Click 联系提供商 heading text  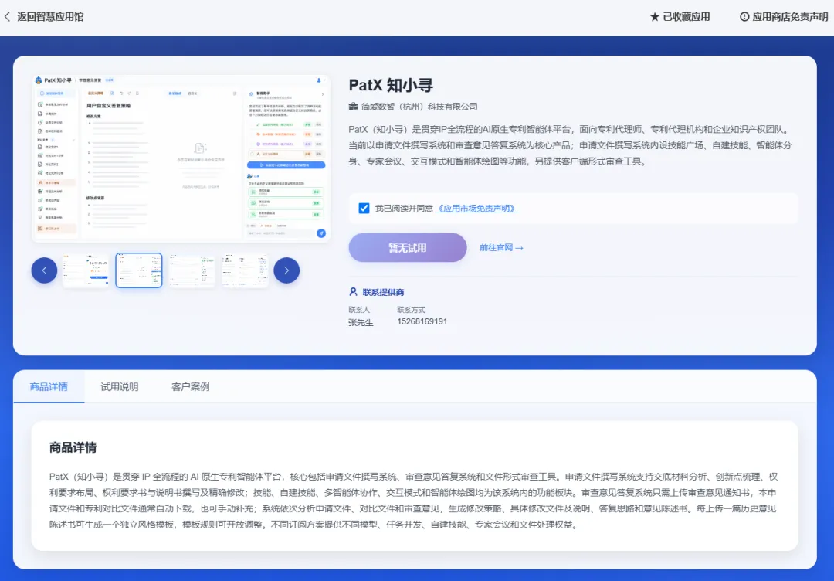(x=383, y=292)
